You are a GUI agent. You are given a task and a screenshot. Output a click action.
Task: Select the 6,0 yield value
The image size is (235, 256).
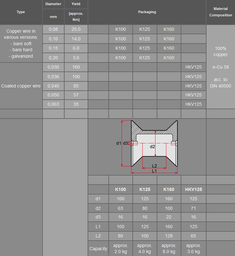click(x=76, y=48)
